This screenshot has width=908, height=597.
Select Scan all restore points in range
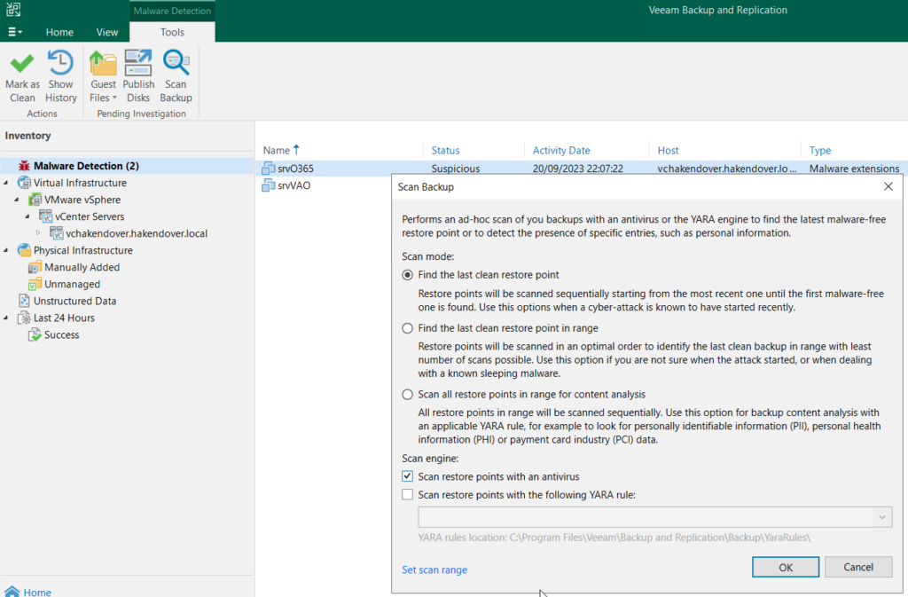[408, 395]
